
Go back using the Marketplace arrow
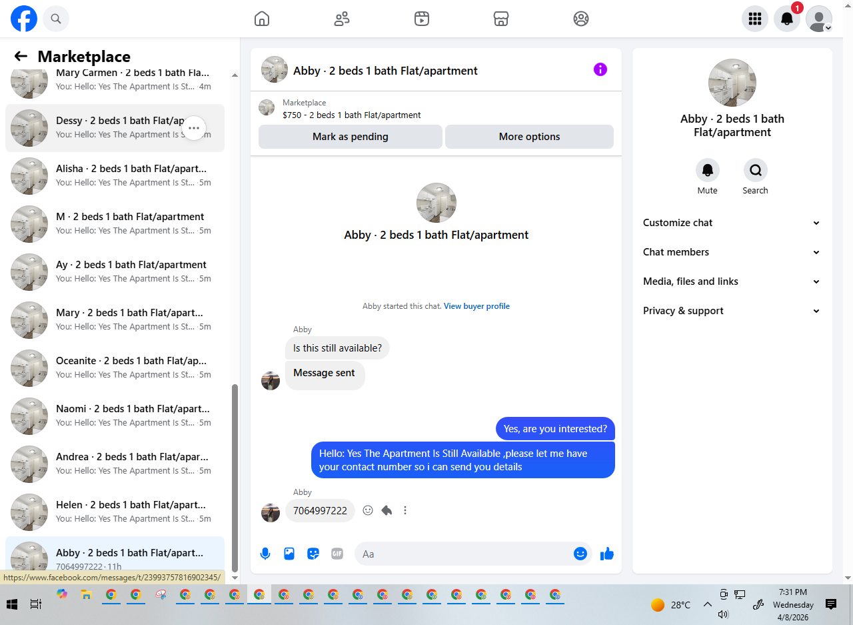point(21,57)
